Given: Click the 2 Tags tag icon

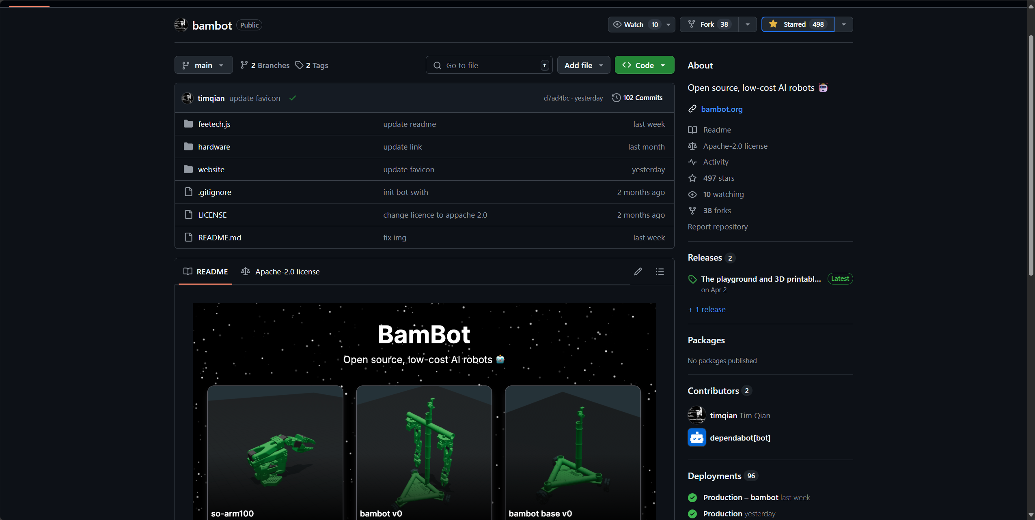Looking at the screenshot, I should 299,65.
